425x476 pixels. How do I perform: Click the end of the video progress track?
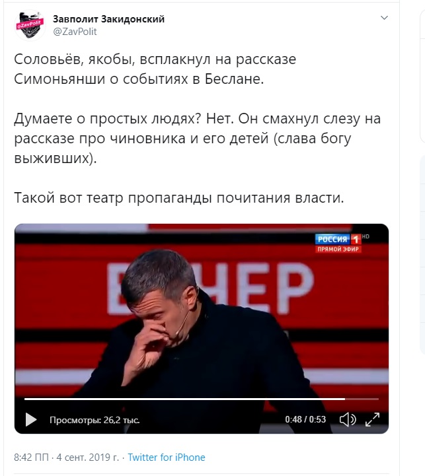(x=377, y=399)
